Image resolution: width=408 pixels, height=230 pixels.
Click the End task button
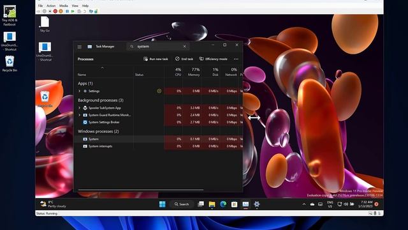(184, 59)
